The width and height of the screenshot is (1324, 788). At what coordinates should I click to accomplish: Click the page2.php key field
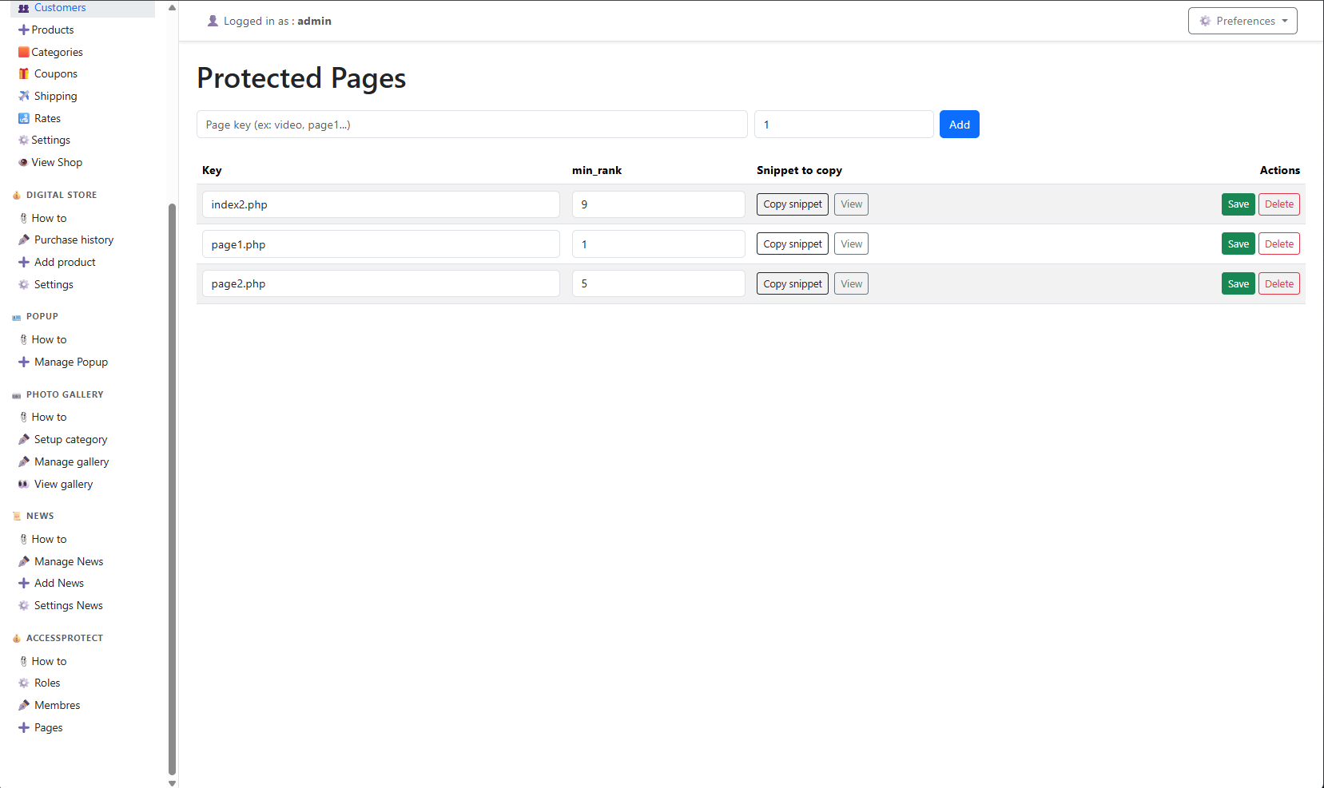[x=381, y=283]
